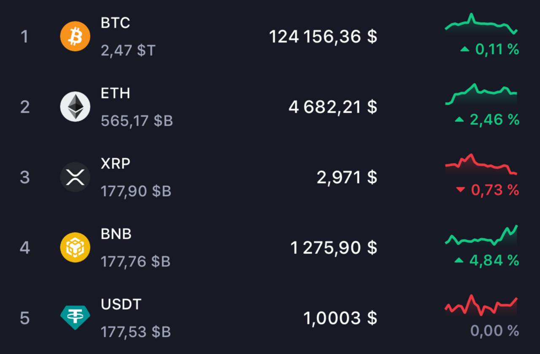Open the BNB green sparkline chart
This screenshot has width=540, height=354.
[x=481, y=237]
